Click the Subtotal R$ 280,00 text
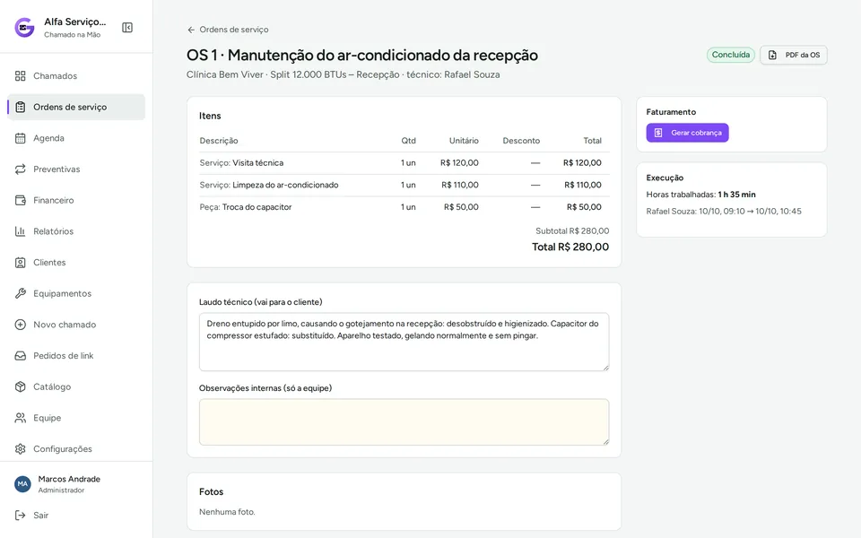The width and height of the screenshot is (861, 538). tap(572, 231)
